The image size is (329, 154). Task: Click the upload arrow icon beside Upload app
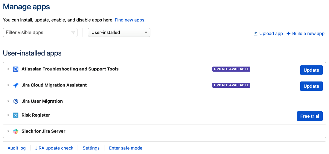click(x=255, y=33)
